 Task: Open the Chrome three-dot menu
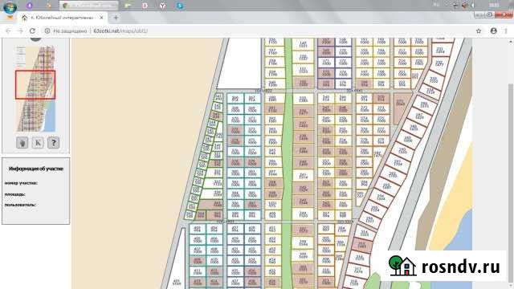506,31
